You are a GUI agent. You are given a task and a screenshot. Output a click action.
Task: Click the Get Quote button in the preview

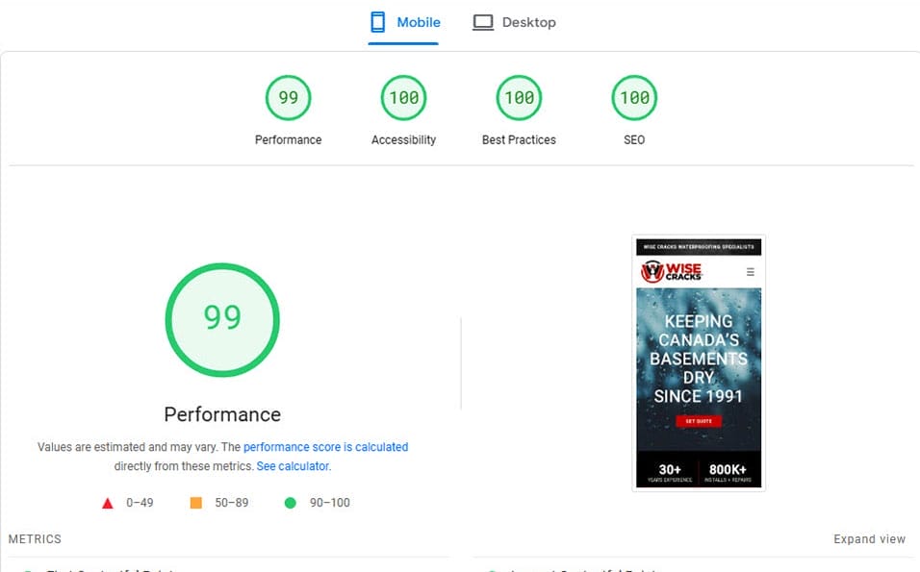tap(699, 420)
